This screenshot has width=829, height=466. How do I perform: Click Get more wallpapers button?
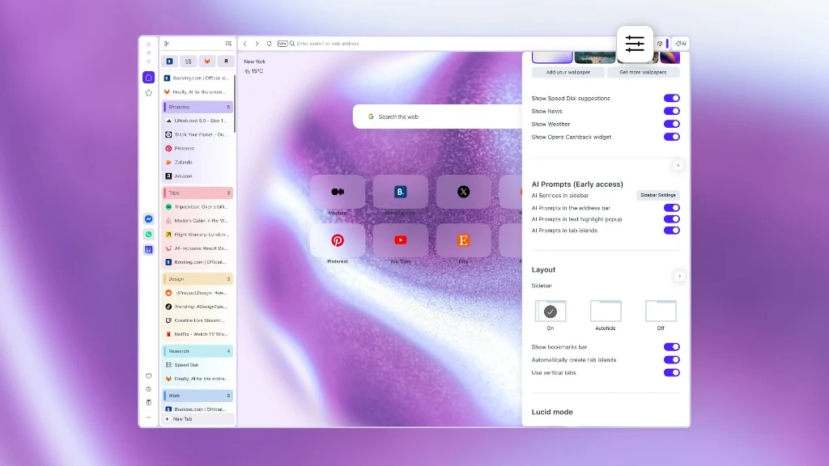643,72
